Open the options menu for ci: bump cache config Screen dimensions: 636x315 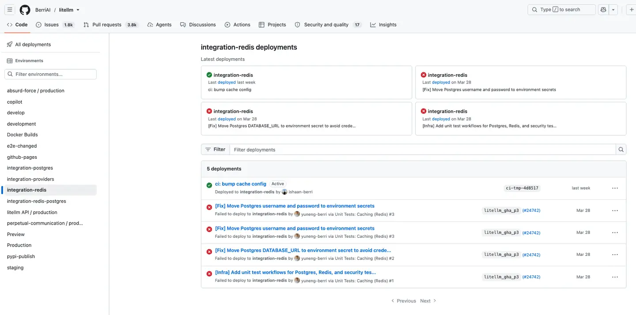(615, 188)
